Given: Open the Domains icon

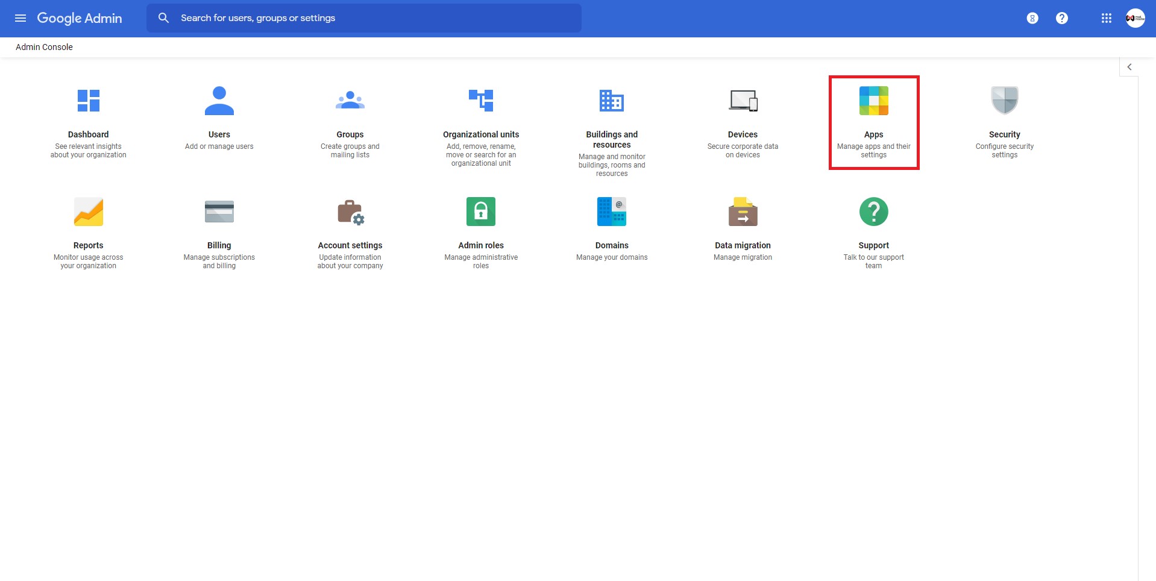Looking at the screenshot, I should [612, 212].
